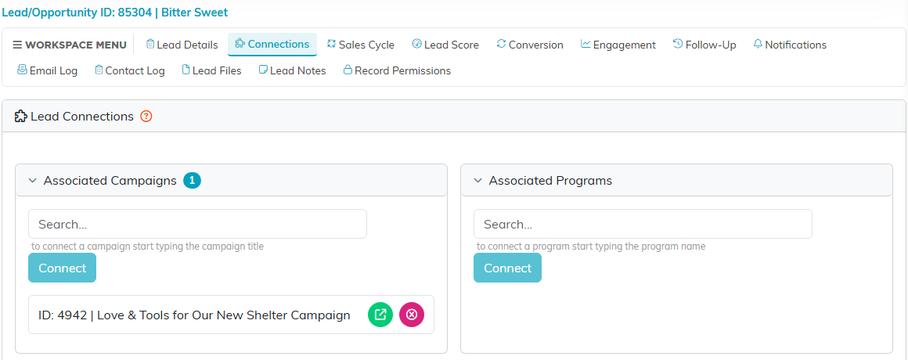Collapse the Associated Campaigns section chevron
Viewport: 908px width, 360px height.
coord(32,181)
